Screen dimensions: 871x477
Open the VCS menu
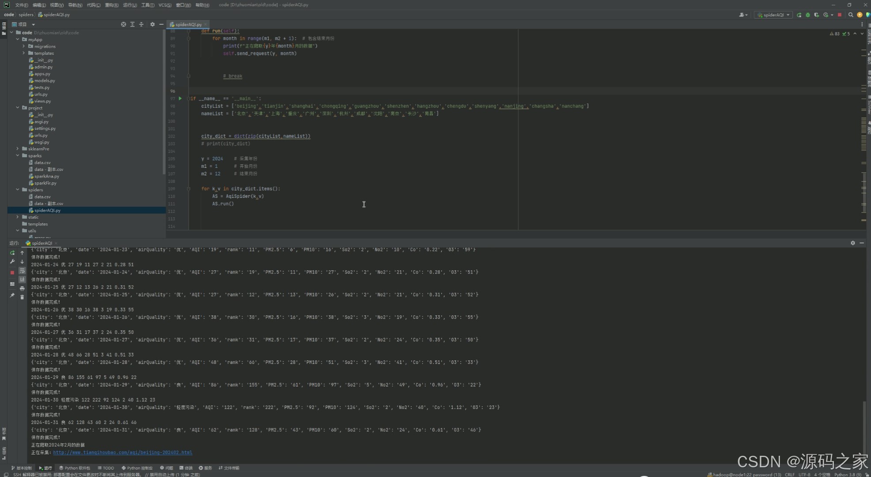pos(165,5)
